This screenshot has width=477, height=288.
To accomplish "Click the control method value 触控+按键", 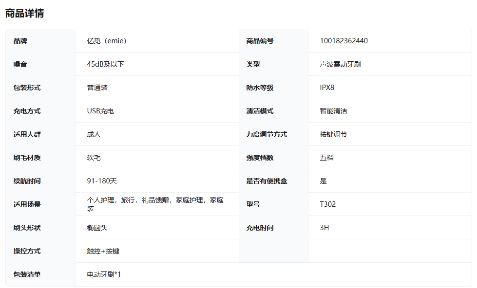I will pos(103,251).
